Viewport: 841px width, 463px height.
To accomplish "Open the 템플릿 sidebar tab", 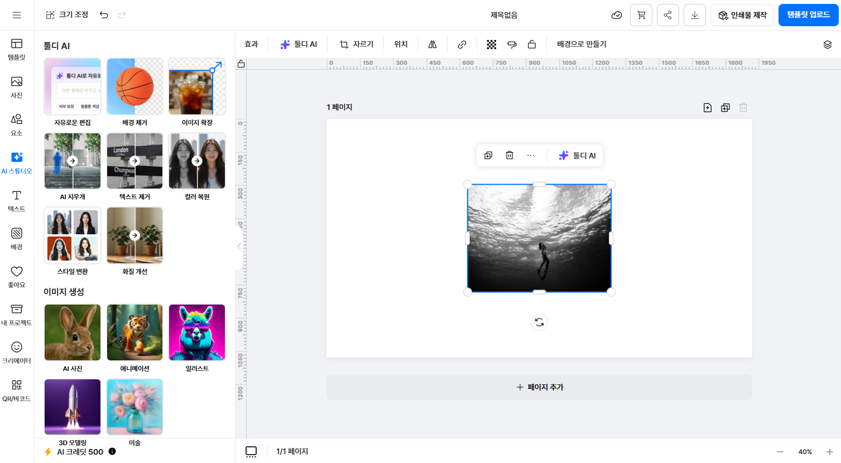I will (17, 49).
